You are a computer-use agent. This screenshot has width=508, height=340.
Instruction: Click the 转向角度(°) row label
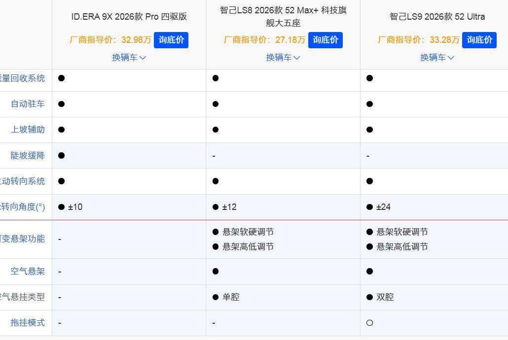(22, 207)
